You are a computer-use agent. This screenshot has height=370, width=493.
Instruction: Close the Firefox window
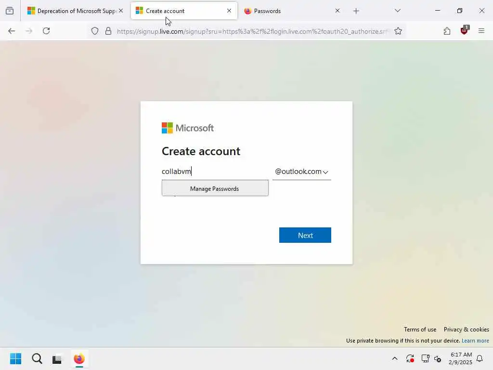click(x=481, y=11)
